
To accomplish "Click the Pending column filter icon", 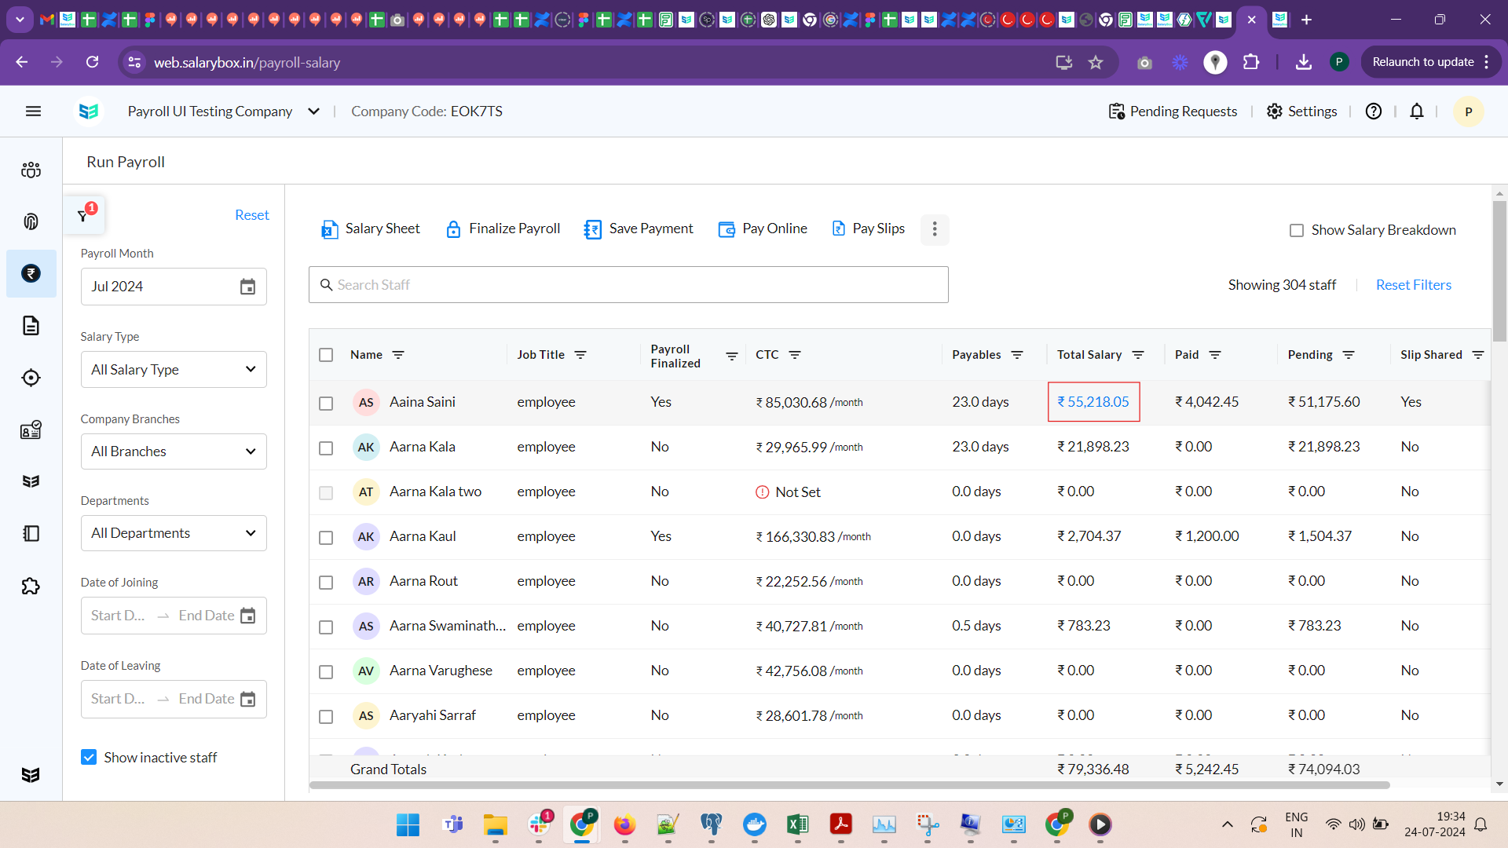I will (x=1349, y=355).
